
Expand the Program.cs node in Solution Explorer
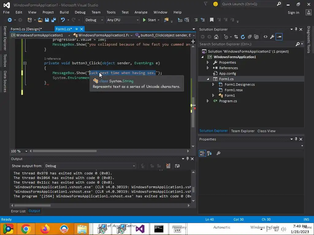(x=208, y=101)
